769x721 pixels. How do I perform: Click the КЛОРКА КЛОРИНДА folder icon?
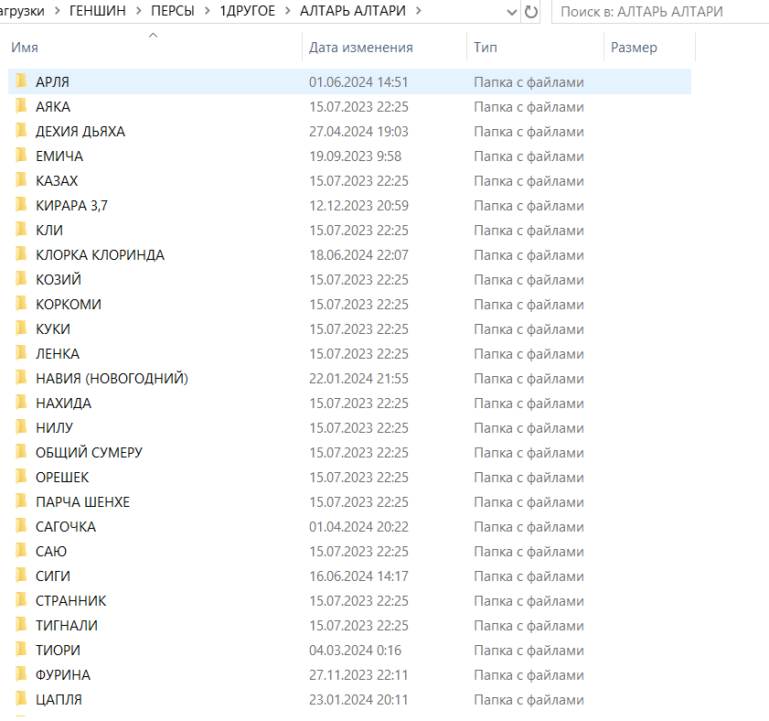tap(21, 253)
